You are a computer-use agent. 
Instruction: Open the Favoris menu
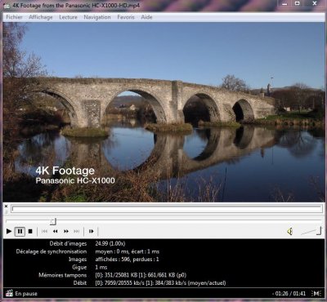coord(126,17)
